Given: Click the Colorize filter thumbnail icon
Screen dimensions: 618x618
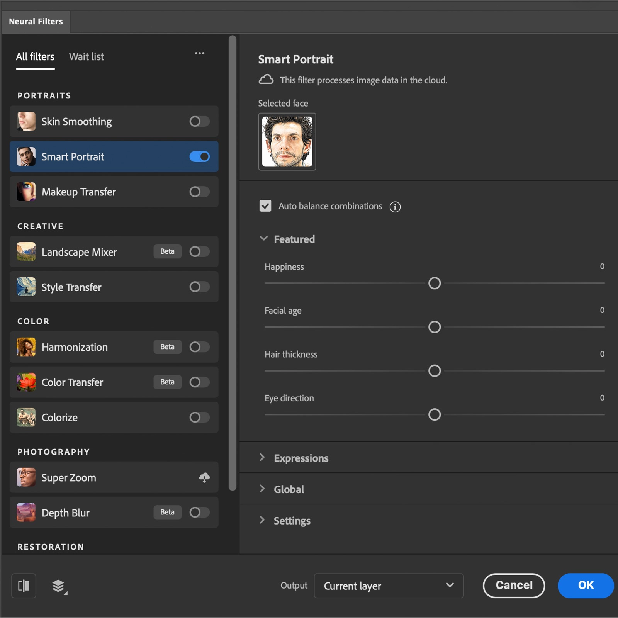Looking at the screenshot, I should click(26, 417).
